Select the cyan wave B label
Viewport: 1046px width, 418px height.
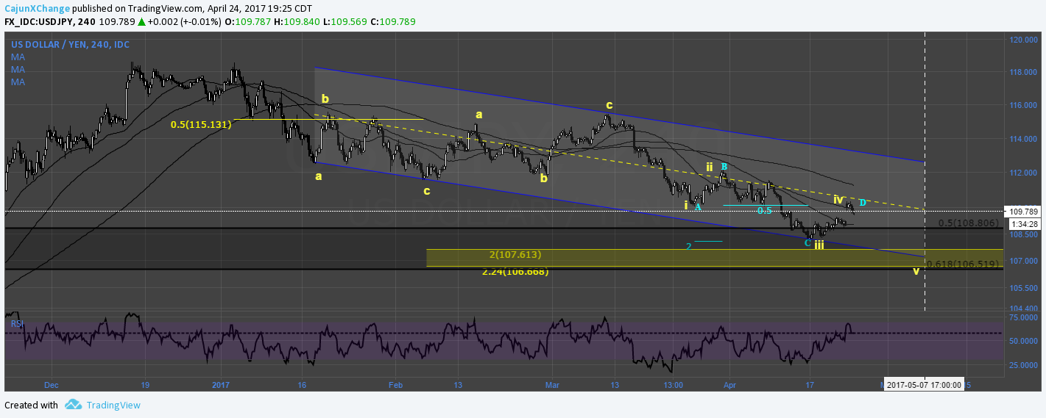tap(724, 167)
